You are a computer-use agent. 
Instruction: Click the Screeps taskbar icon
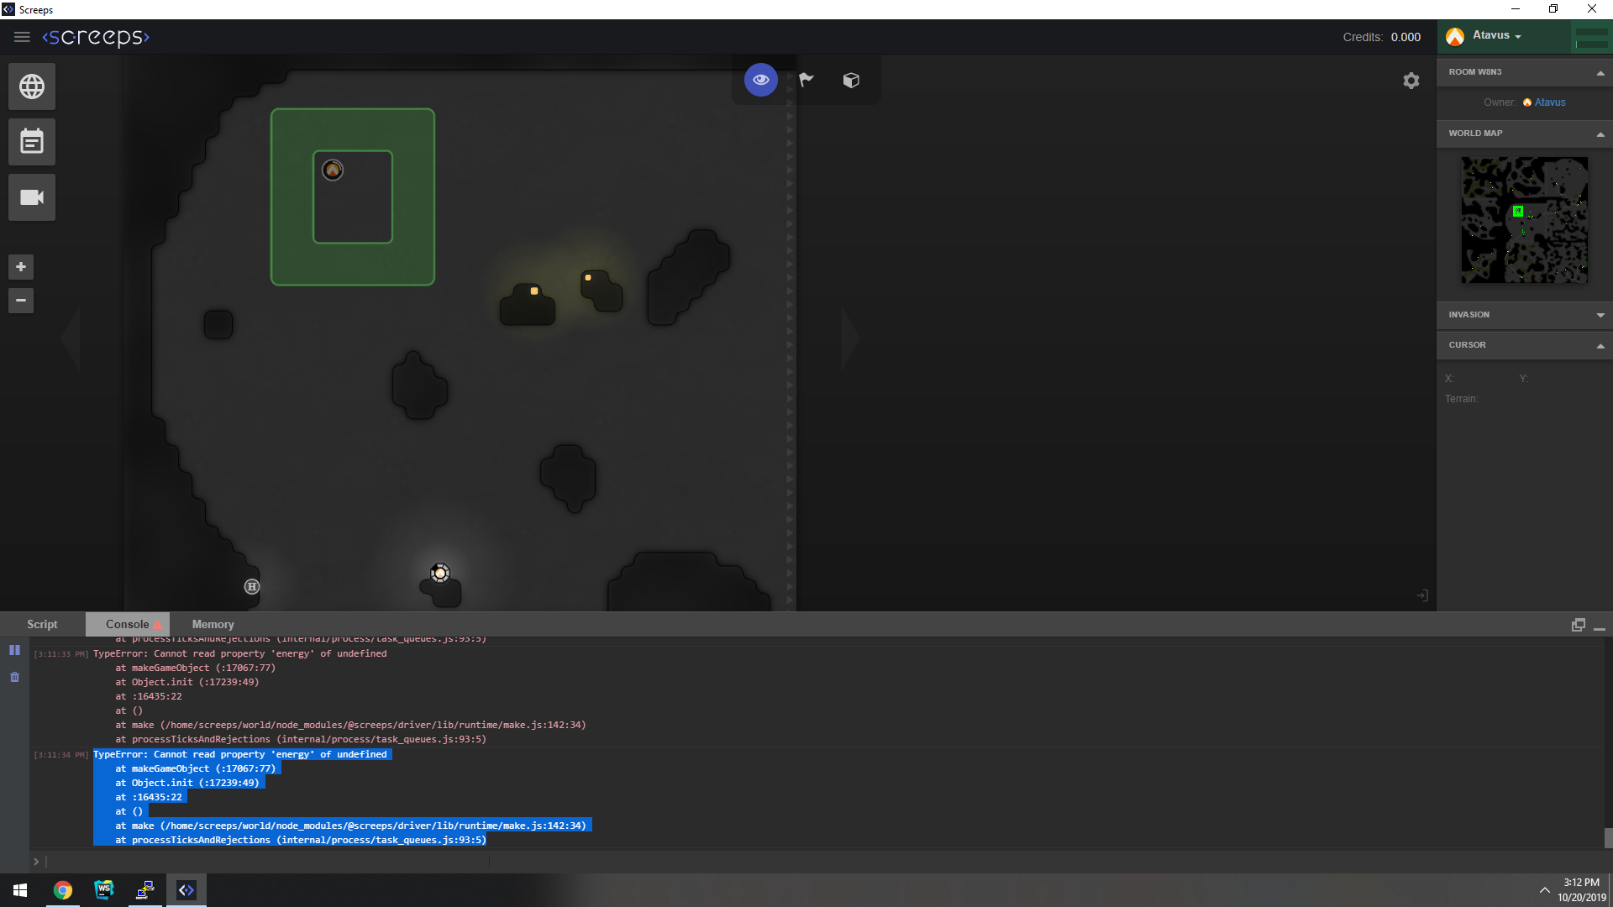tap(185, 889)
